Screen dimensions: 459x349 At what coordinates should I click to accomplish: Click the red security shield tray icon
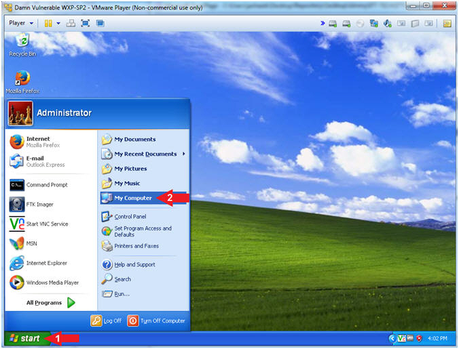coord(419,338)
